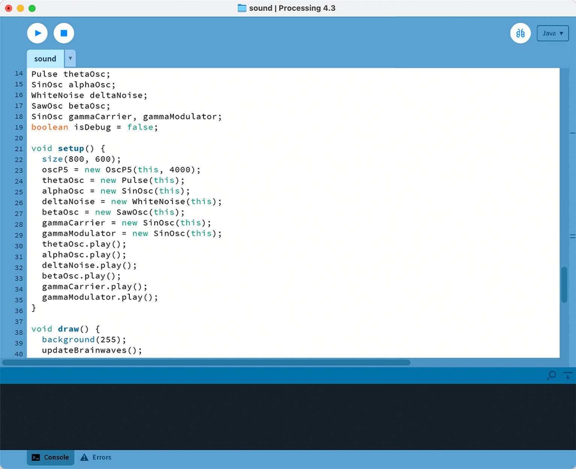The width and height of the screenshot is (576, 469).
Task: Select the sound sketch tab
Action: 45,59
